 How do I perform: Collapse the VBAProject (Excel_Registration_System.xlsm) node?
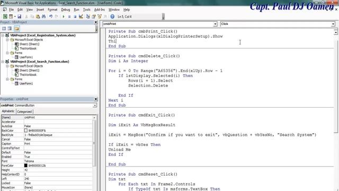click(x=3, y=36)
